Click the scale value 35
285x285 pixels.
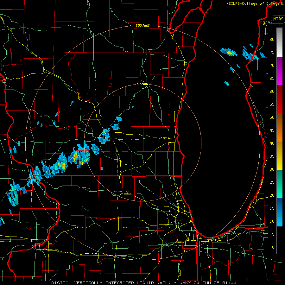[x=272, y=156]
